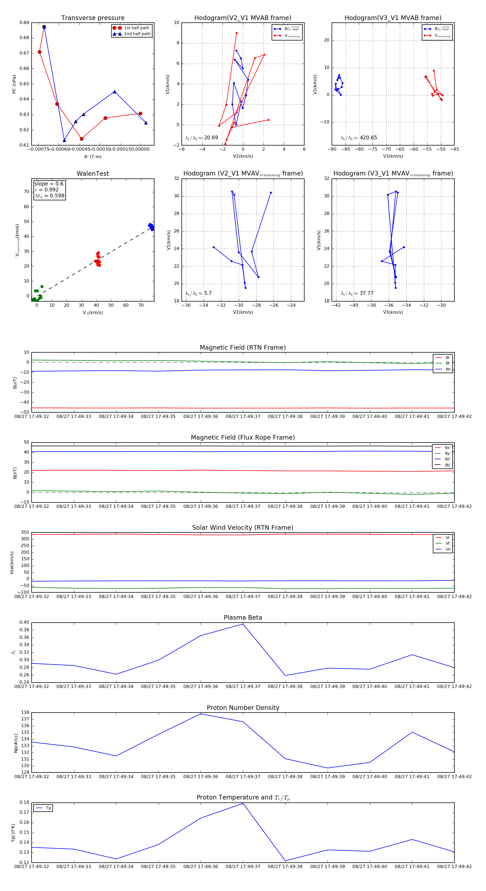Viewport: 486px width, 891px height.
Task: Click the "Hodogram(V3_V1 MVAB frame)" title
Action: click(x=393, y=18)
